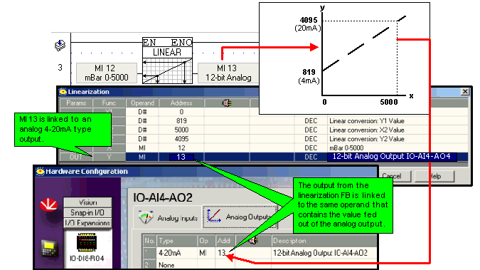The width and height of the screenshot is (480, 270).
Task: Click the power-up plug column icon in Linearization
Action: [x=227, y=103]
